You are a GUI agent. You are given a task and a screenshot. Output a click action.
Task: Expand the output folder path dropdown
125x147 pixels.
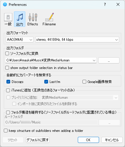pyautogui.click(x=94, y=61)
